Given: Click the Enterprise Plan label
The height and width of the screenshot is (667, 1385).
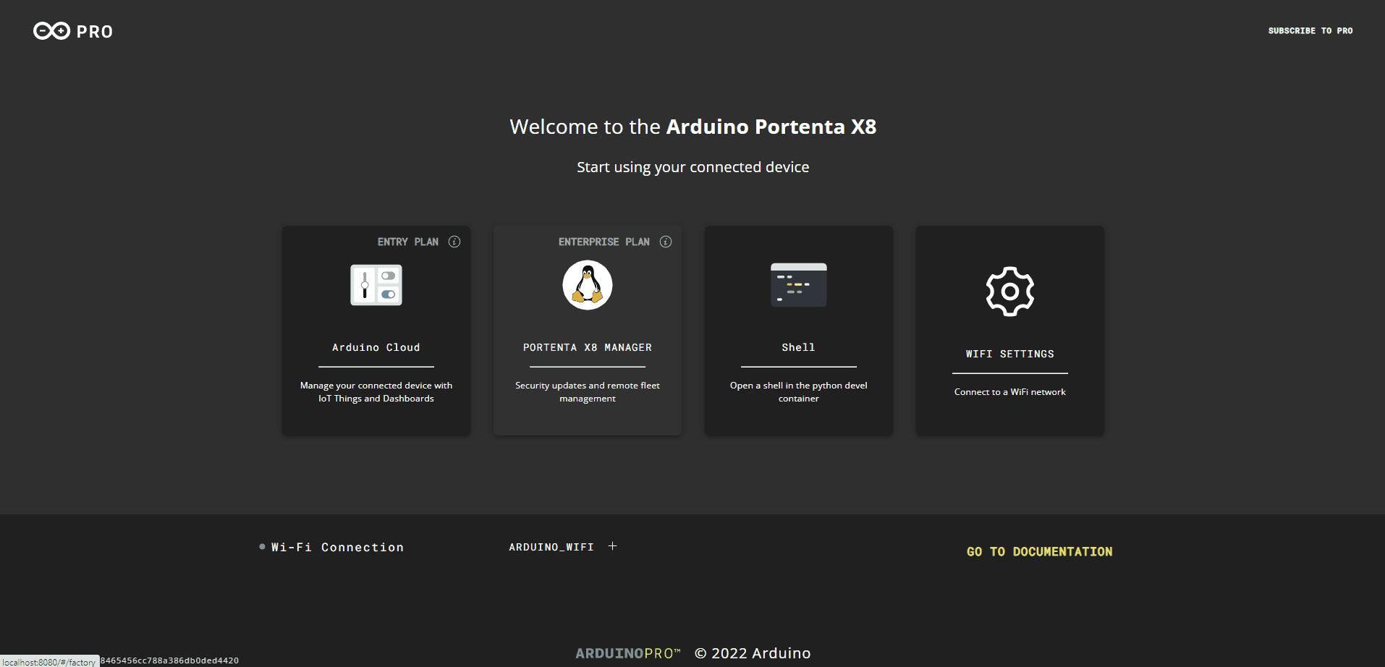Looking at the screenshot, I should click(603, 242).
